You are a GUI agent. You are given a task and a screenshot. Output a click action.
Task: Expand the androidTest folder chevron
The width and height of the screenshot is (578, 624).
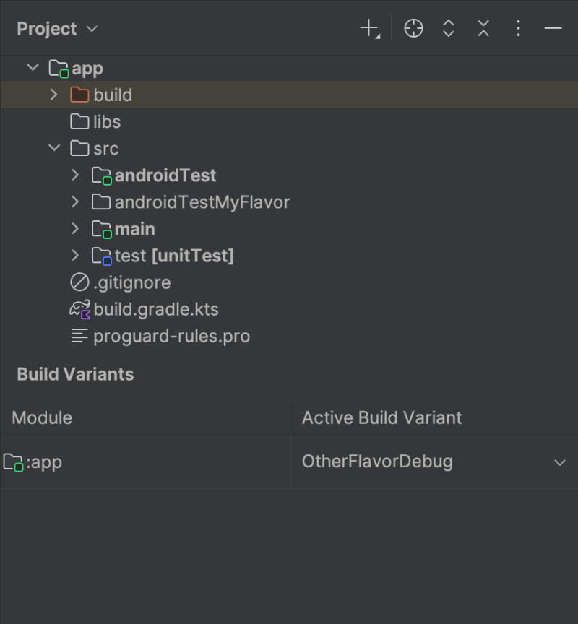pos(75,175)
